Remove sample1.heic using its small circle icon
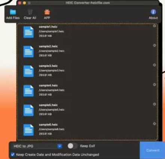The image size is (165, 159). pos(155,26)
